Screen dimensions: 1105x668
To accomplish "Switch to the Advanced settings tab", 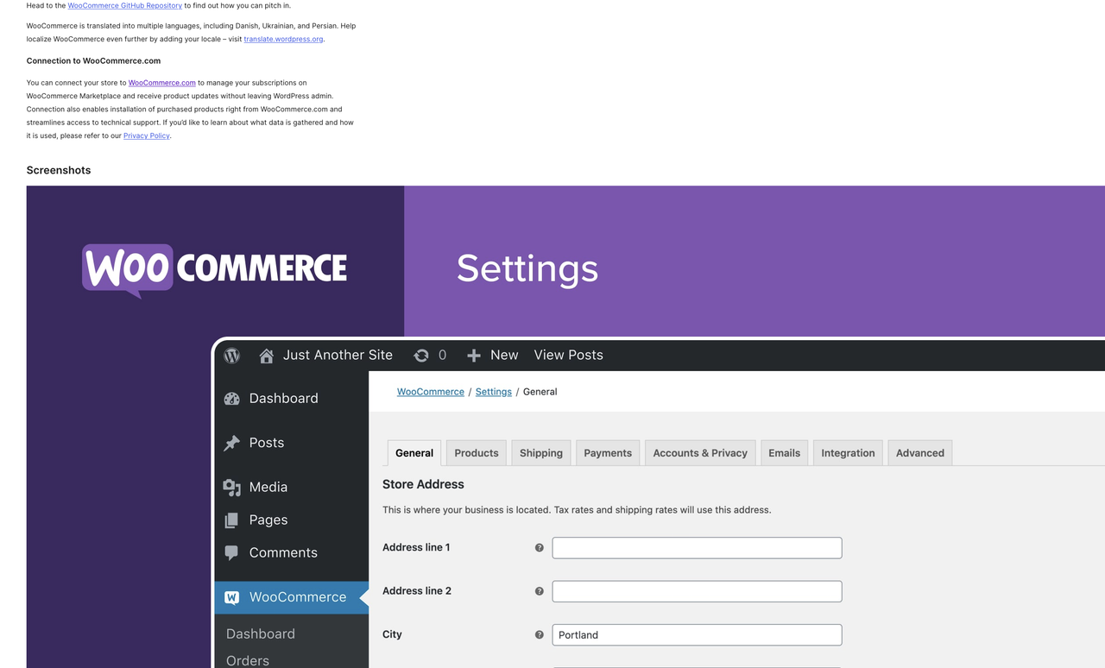I will pos(920,453).
